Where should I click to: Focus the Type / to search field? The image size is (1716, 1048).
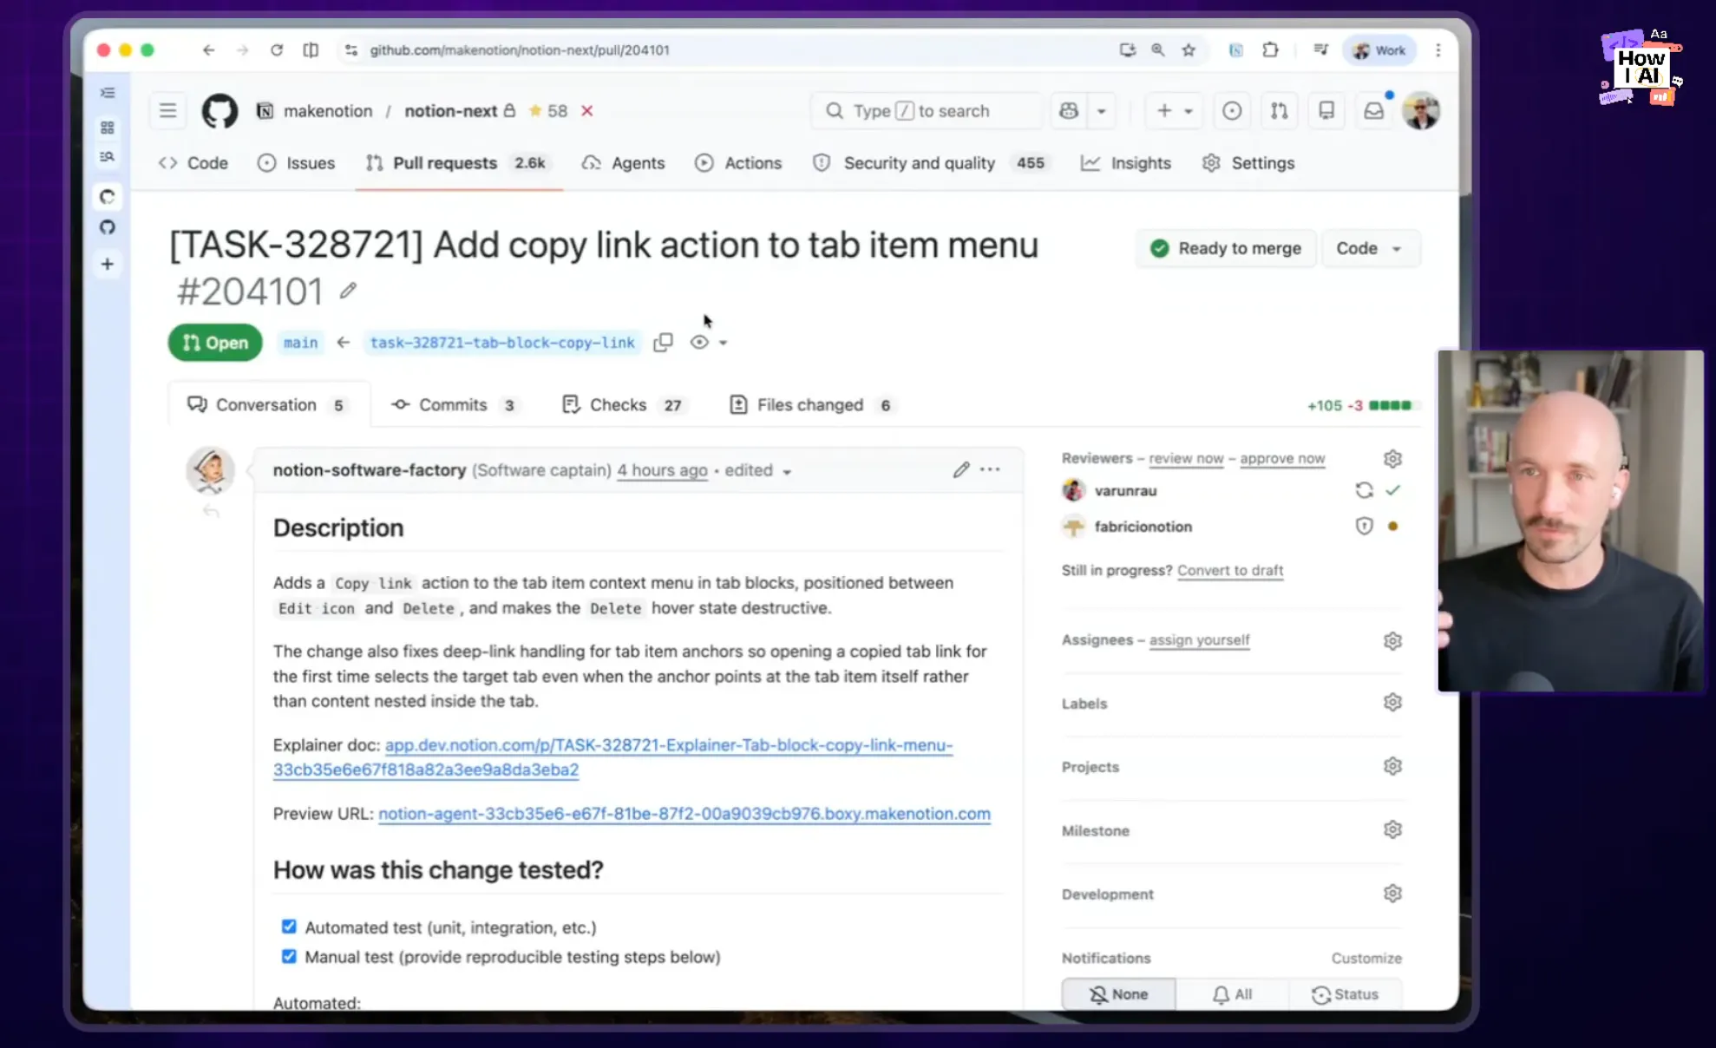pos(927,111)
